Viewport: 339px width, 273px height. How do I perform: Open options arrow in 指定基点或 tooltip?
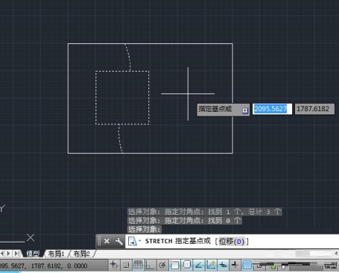[245, 110]
